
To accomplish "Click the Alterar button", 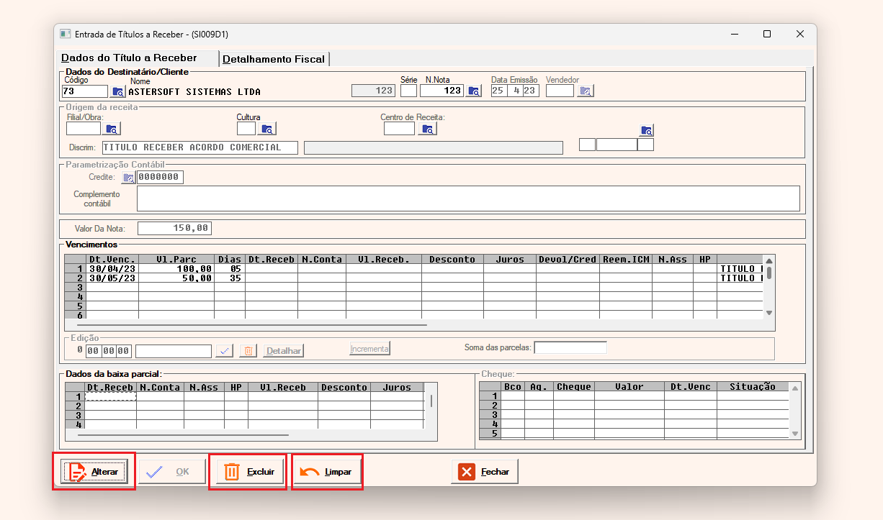I will click(x=94, y=472).
